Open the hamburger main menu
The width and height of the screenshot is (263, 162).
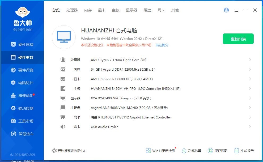236,10
